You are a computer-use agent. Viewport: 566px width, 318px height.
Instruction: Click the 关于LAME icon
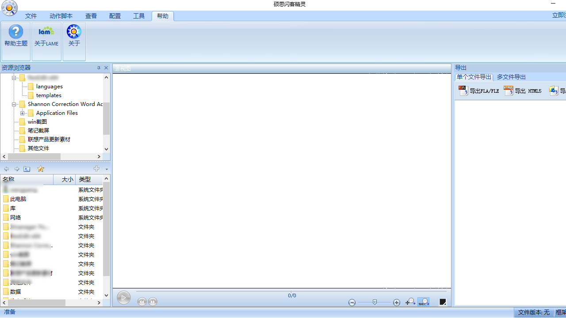point(46,36)
